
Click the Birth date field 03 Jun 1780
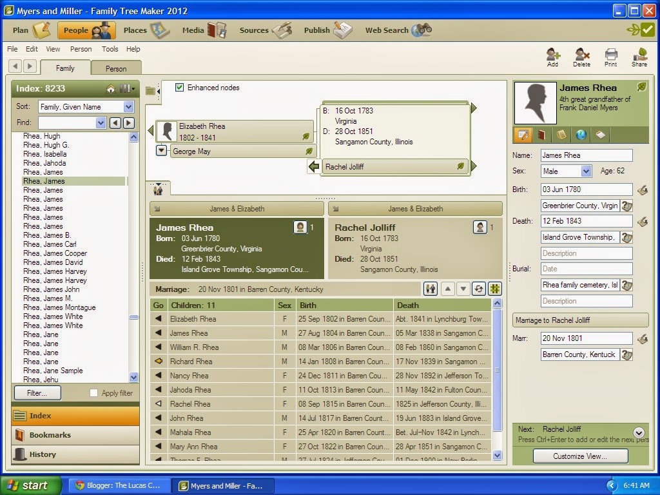(x=587, y=189)
